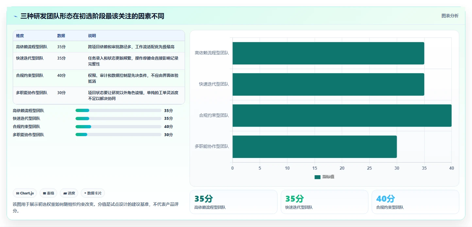Click the 快速迭代型团队 chart bar
This screenshot has height=227, width=472.
pos(328,84)
